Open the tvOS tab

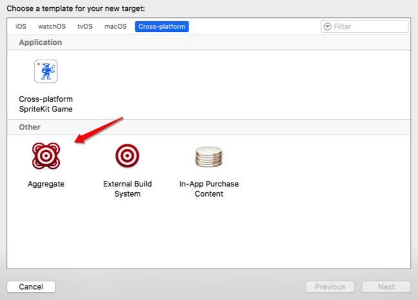point(85,26)
